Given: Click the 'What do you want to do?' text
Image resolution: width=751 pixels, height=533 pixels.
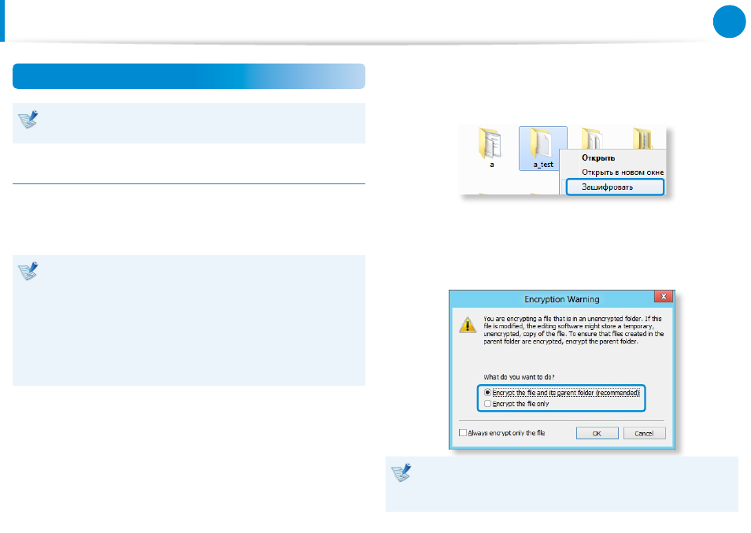Looking at the screenshot, I should pos(519,377).
